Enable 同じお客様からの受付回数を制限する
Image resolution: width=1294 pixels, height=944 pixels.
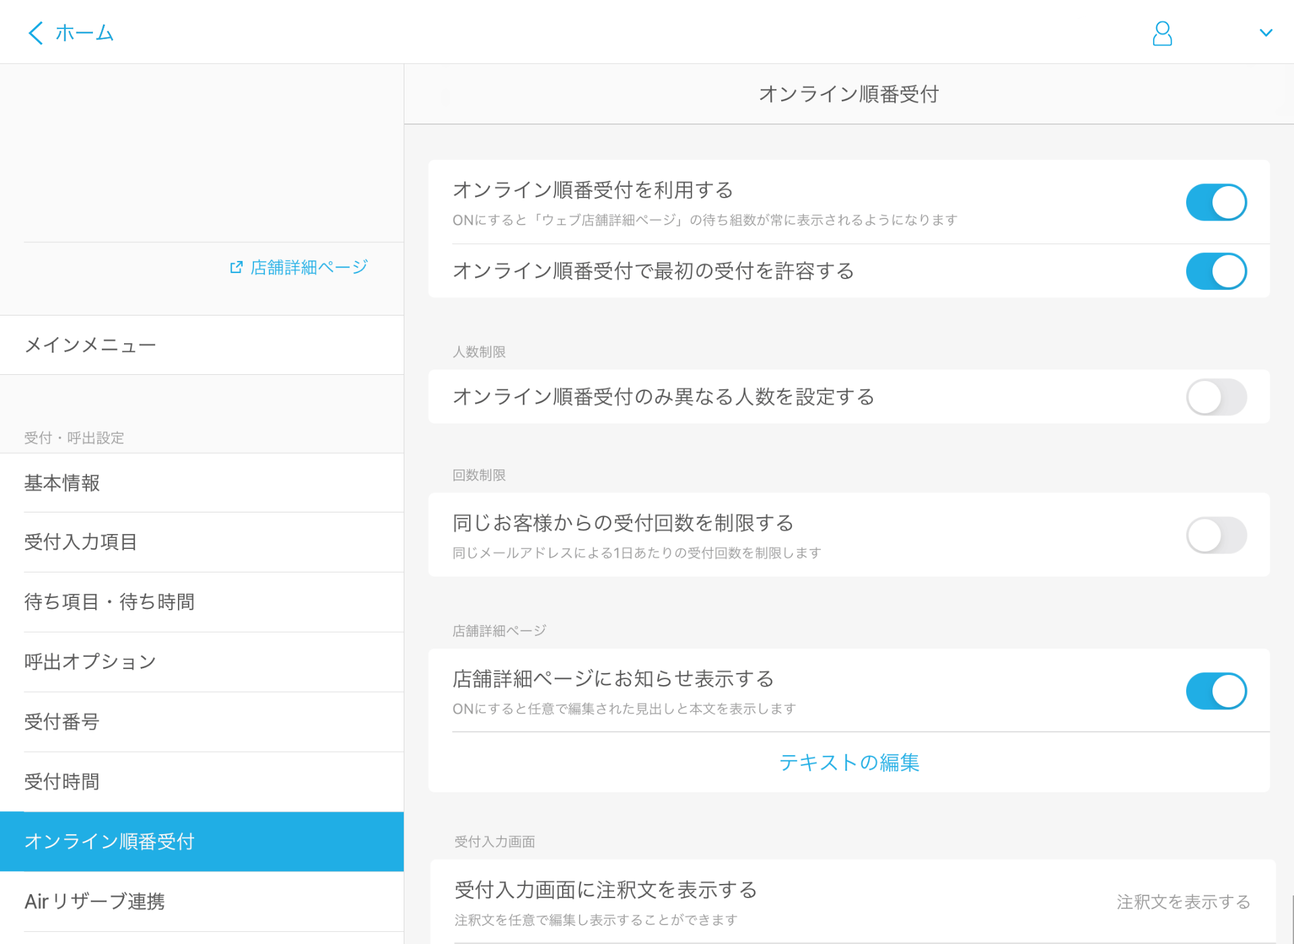pos(1216,535)
